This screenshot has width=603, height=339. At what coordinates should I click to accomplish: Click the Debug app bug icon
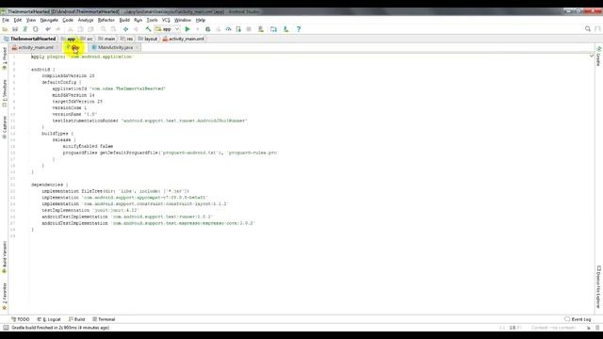(x=207, y=29)
